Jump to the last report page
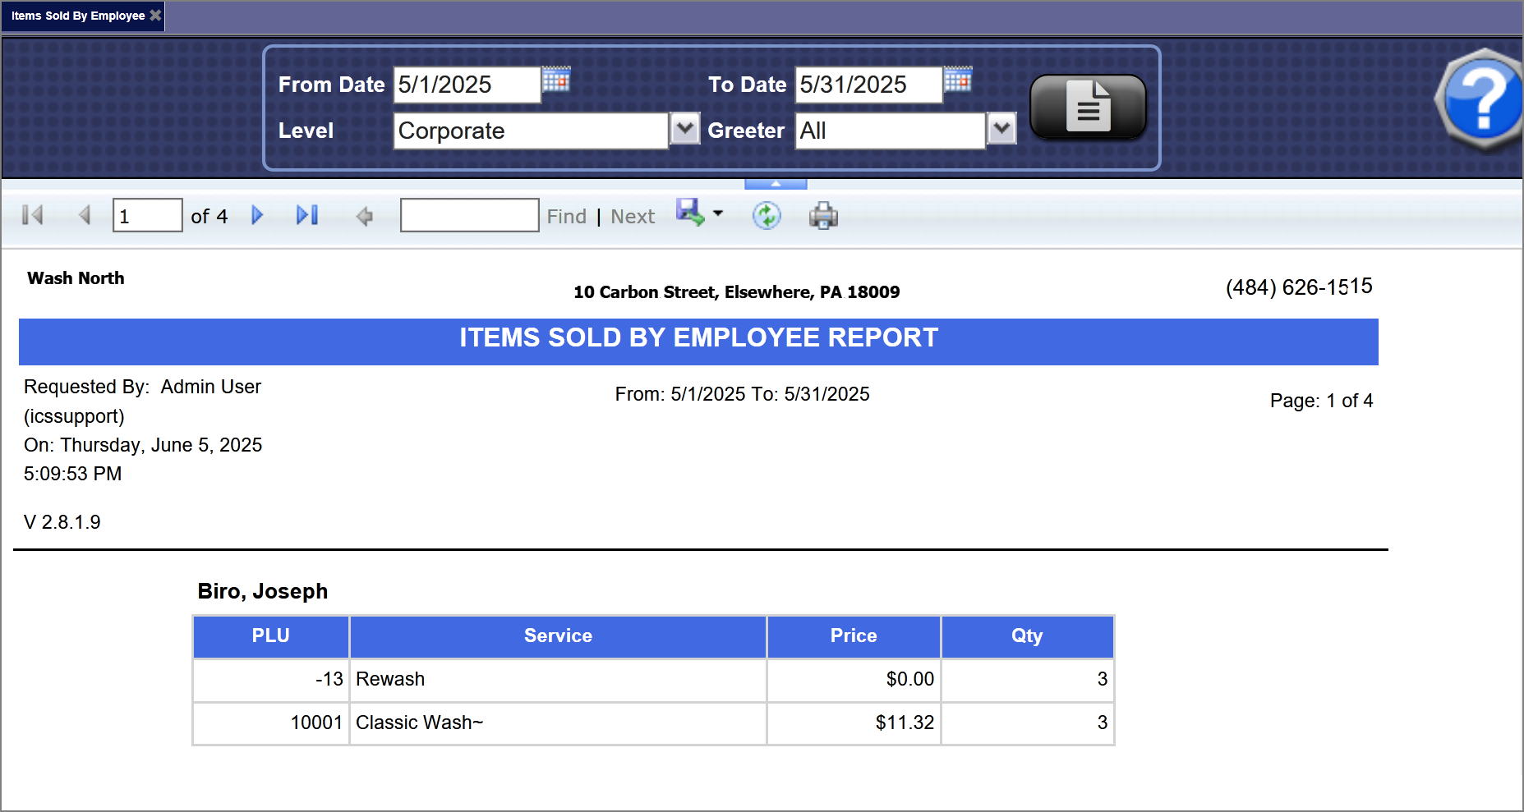1524x812 pixels. [307, 215]
